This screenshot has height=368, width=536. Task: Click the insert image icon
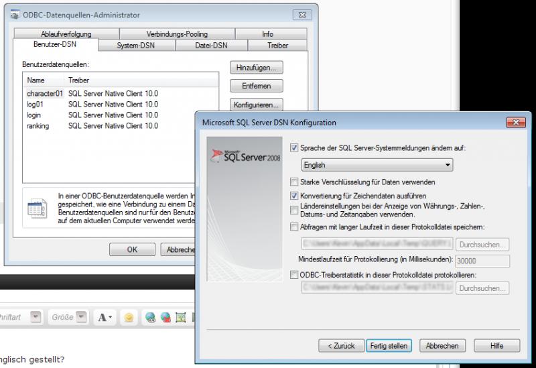pos(180,317)
